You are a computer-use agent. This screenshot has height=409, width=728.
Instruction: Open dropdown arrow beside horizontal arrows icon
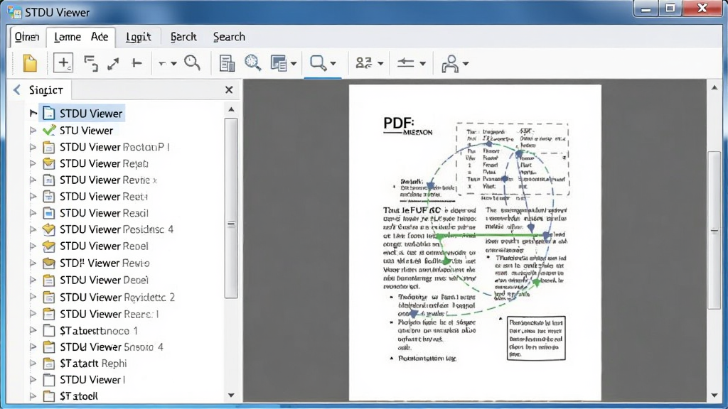click(x=422, y=63)
